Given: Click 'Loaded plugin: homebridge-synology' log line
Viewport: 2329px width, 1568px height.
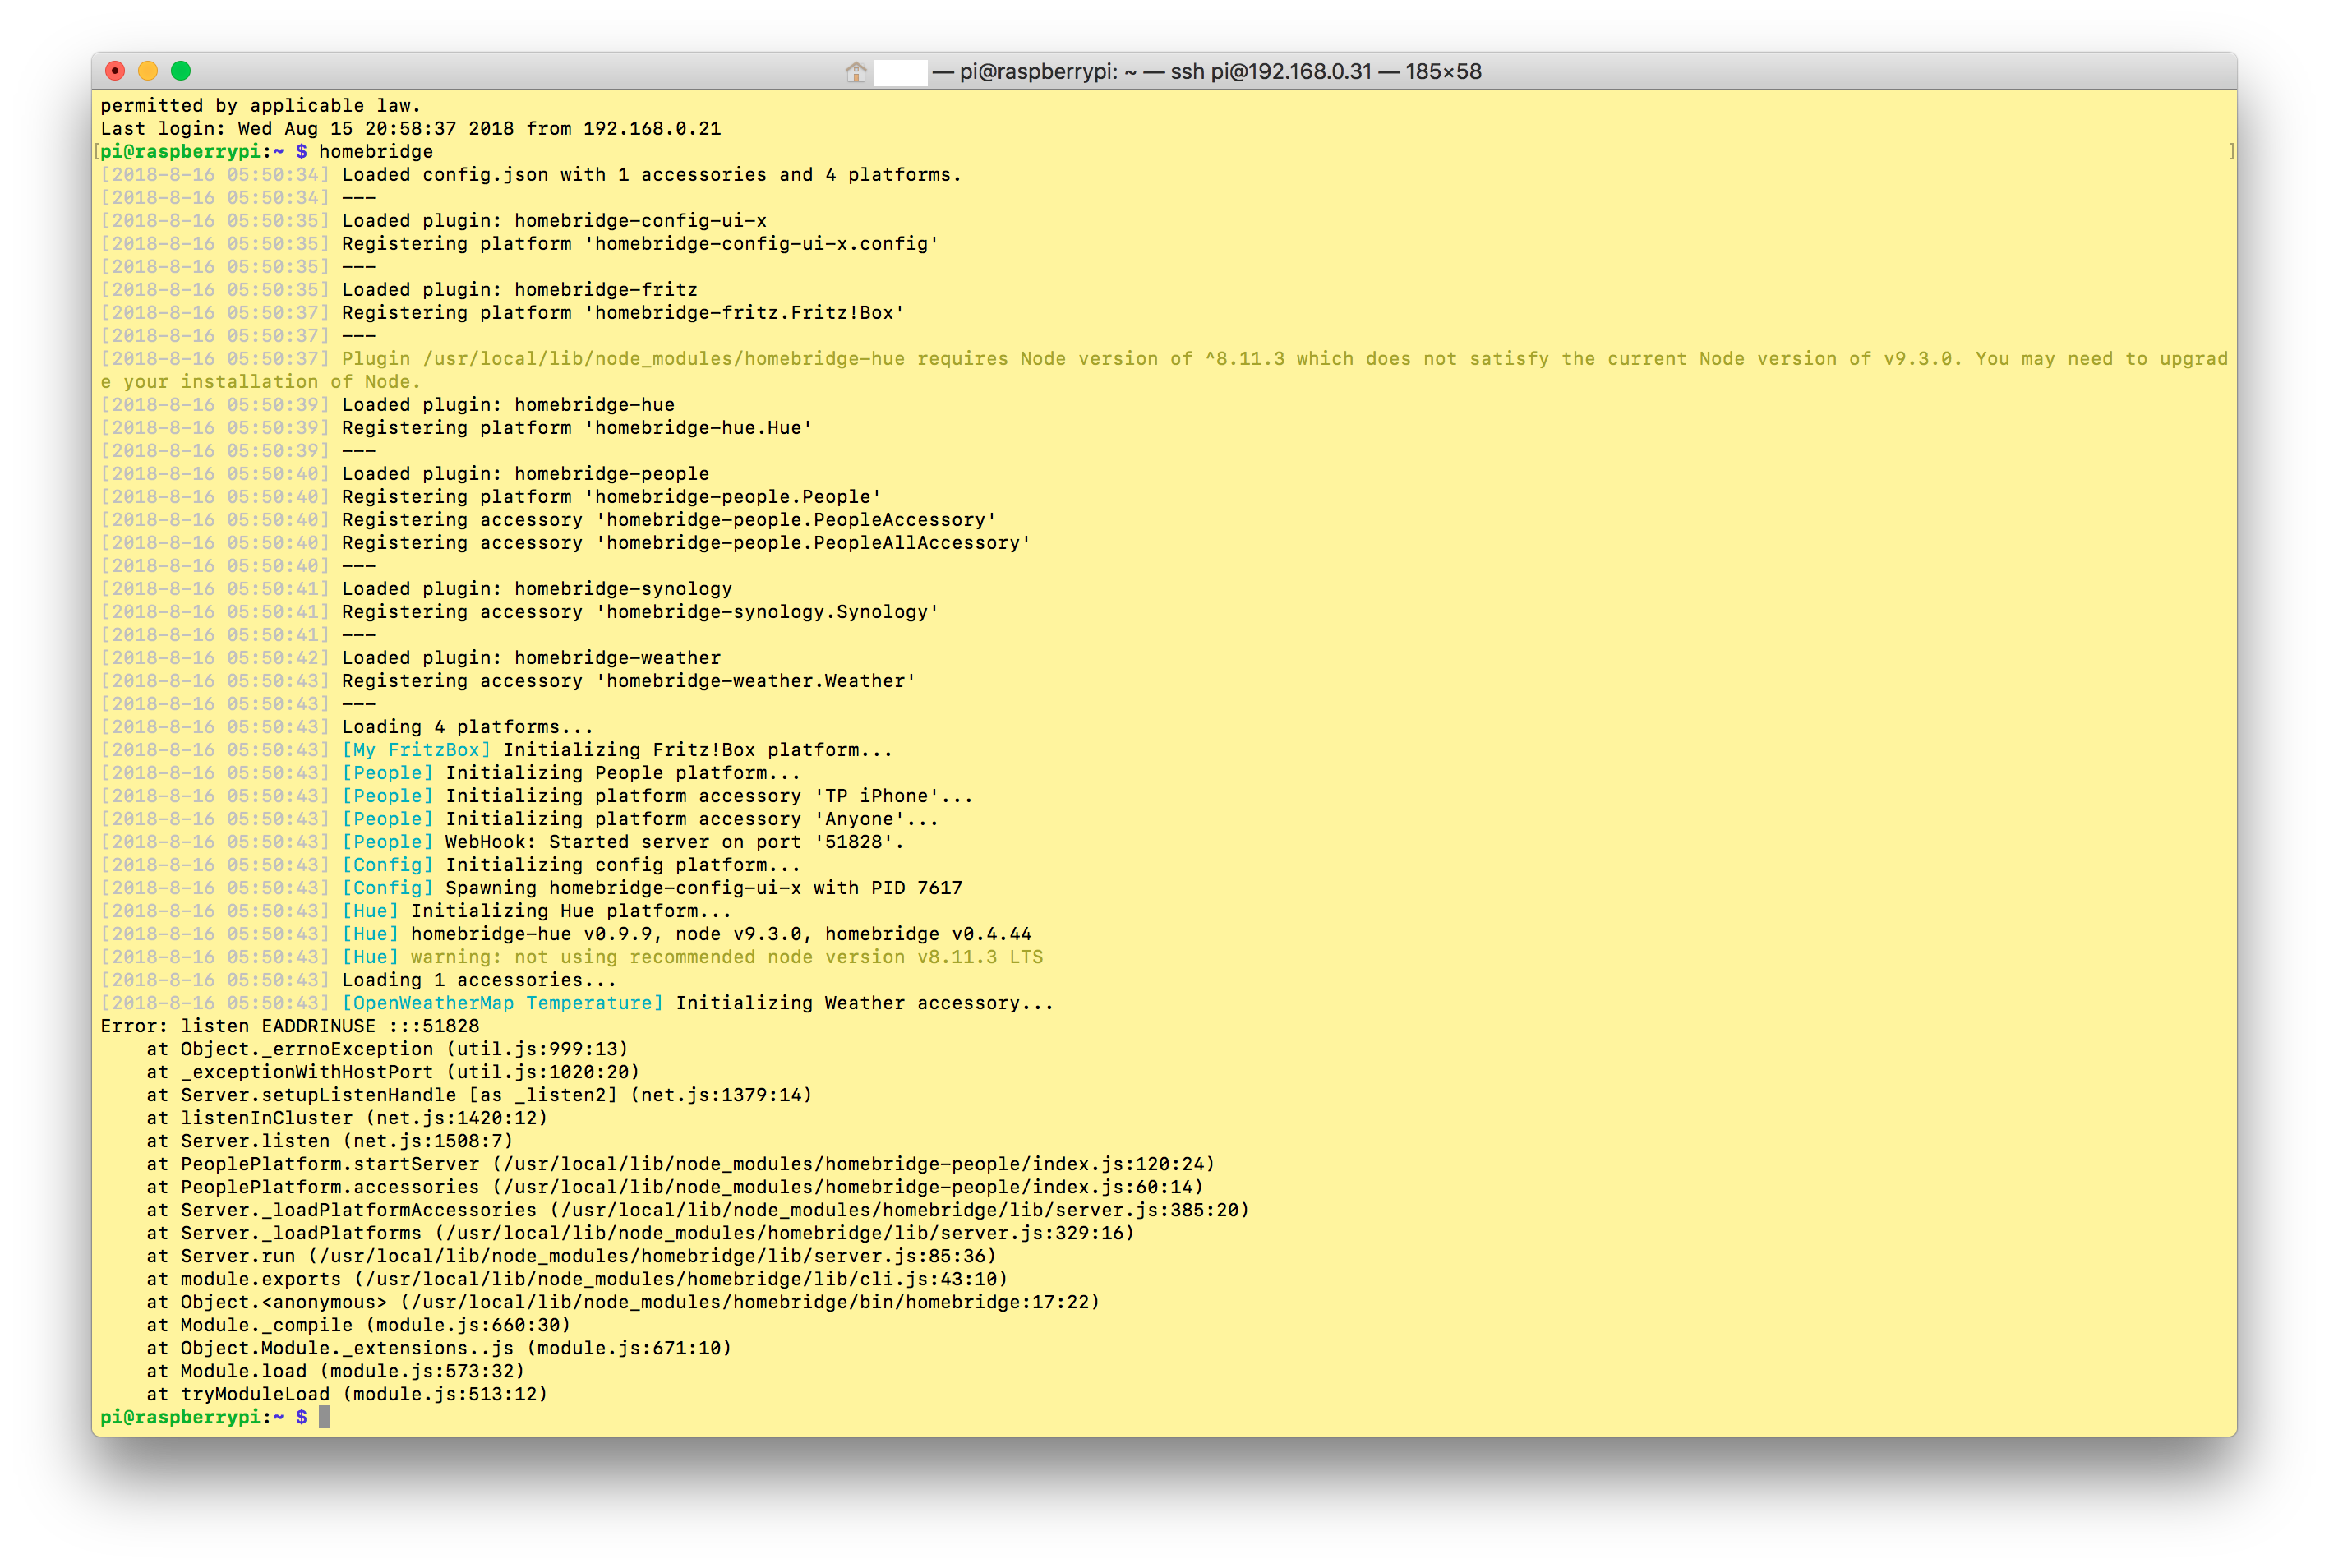Looking at the screenshot, I should 537,589.
